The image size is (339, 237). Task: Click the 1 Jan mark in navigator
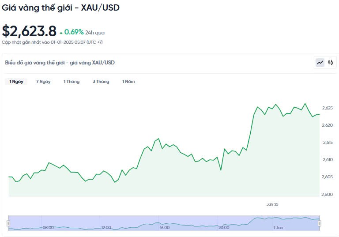[x=278, y=228]
